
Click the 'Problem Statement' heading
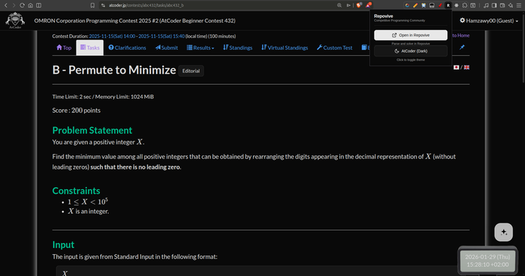click(92, 130)
